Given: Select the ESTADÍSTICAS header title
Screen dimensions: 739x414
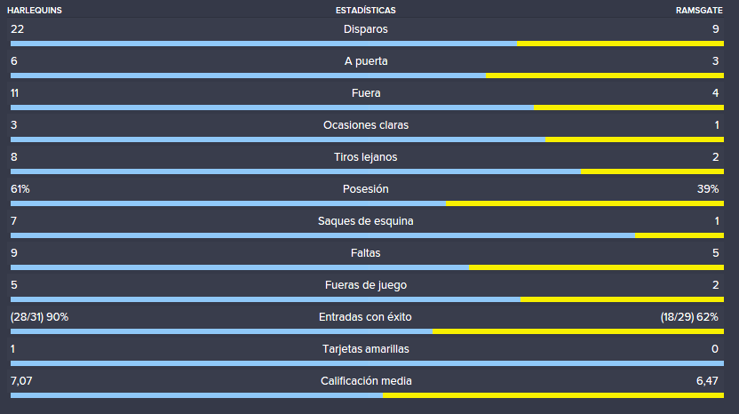Looking at the screenshot, I should coord(366,11).
